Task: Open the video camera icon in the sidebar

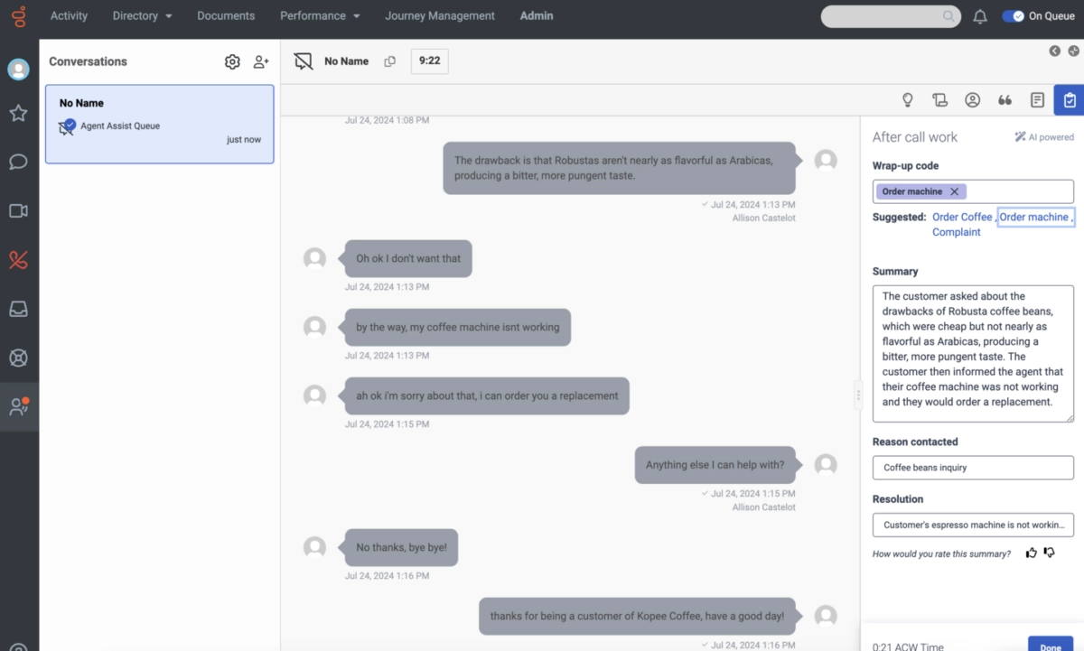Action: pyautogui.click(x=18, y=211)
